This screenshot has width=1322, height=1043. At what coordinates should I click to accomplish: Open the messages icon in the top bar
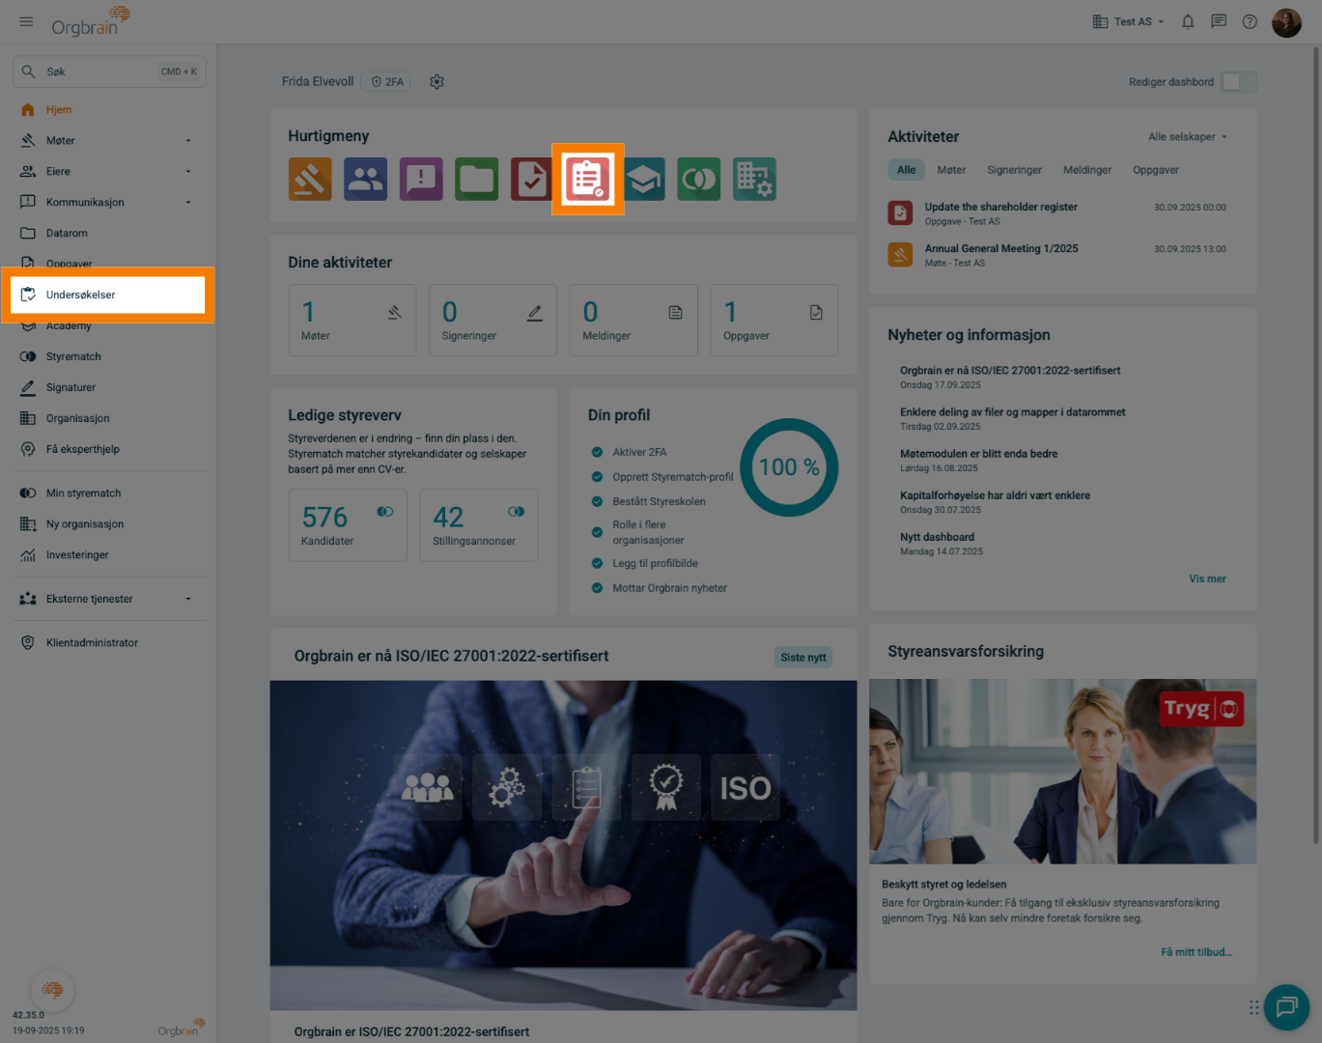click(1219, 21)
